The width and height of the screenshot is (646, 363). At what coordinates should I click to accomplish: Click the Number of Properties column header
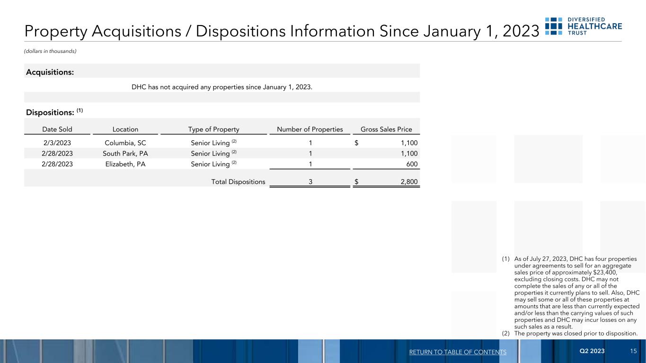click(x=310, y=129)
